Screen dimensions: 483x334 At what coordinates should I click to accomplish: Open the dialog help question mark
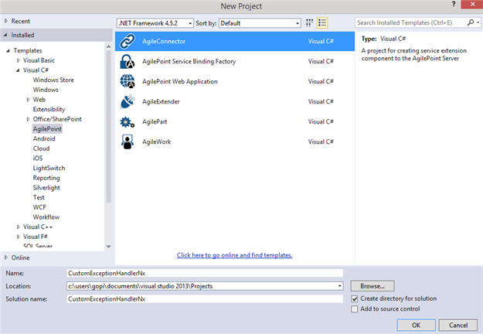coord(453,4)
